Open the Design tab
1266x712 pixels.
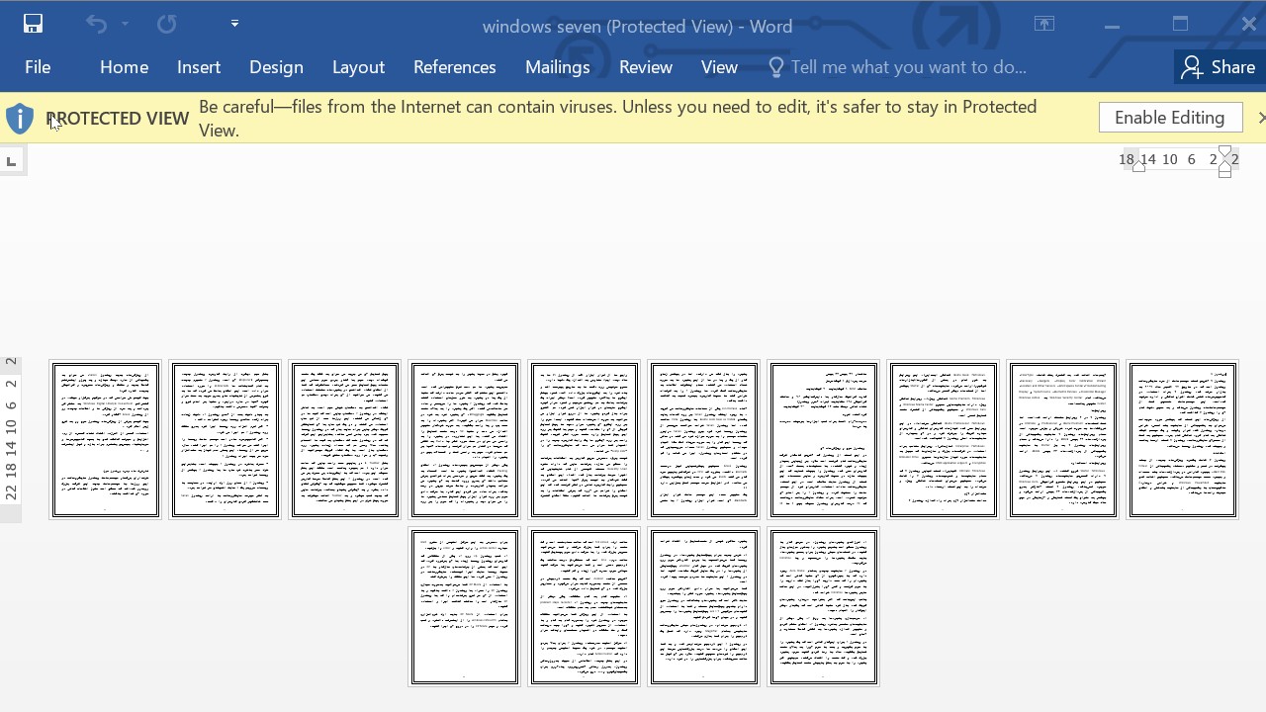click(x=276, y=67)
